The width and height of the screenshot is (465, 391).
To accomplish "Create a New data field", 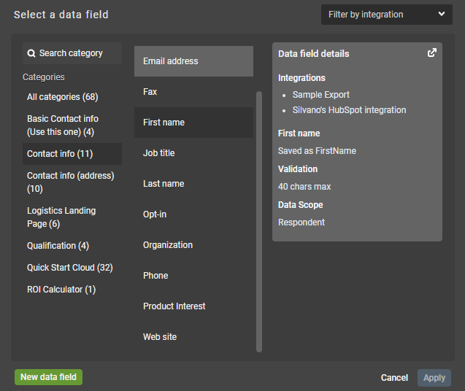I will coord(49,377).
